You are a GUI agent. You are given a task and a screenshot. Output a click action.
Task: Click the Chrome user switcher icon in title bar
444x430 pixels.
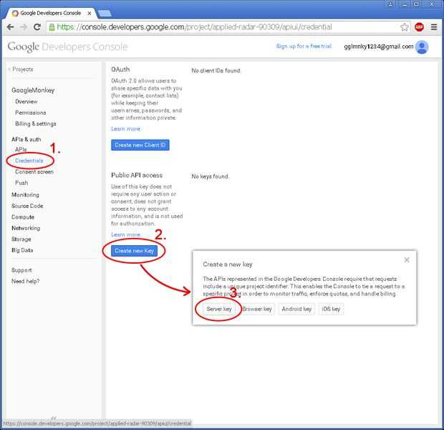coord(390,4)
